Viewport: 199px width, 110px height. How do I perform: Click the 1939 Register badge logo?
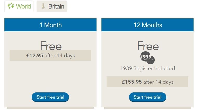147,58
